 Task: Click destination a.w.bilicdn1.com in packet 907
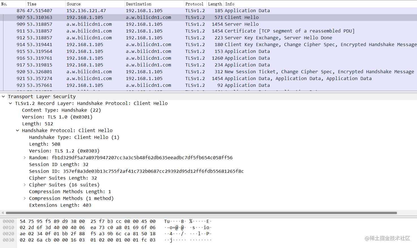click(x=148, y=18)
